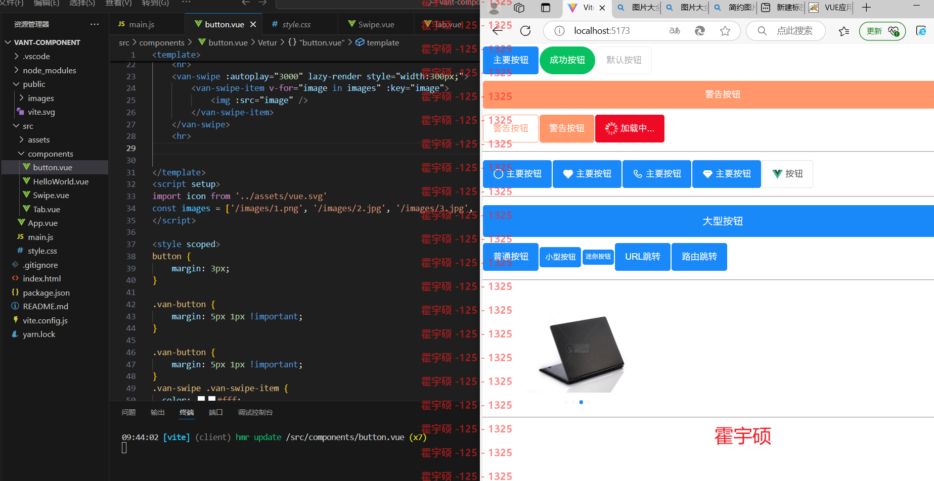
Task: Open yarn.lock file
Action: point(39,334)
